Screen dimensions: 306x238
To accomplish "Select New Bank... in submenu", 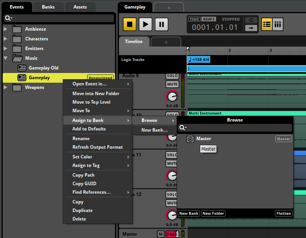I will (155, 130).
